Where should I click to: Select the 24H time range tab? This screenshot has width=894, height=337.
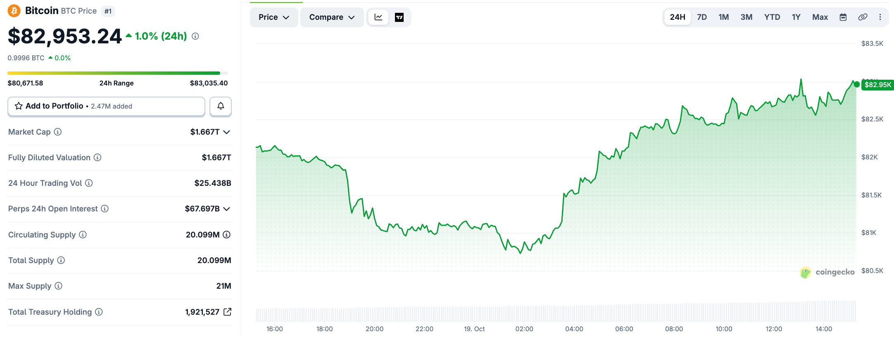[x=678, y=17]
